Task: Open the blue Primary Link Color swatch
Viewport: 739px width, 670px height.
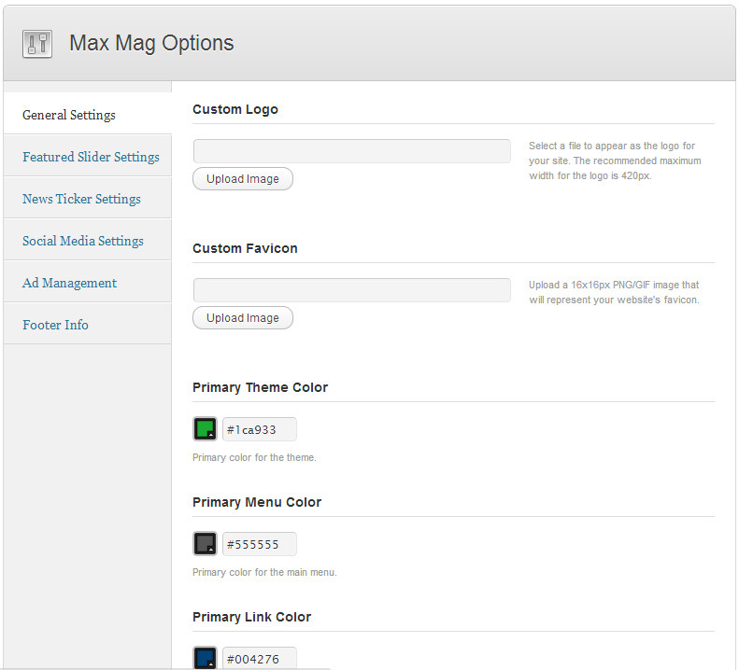Action: 205,658
